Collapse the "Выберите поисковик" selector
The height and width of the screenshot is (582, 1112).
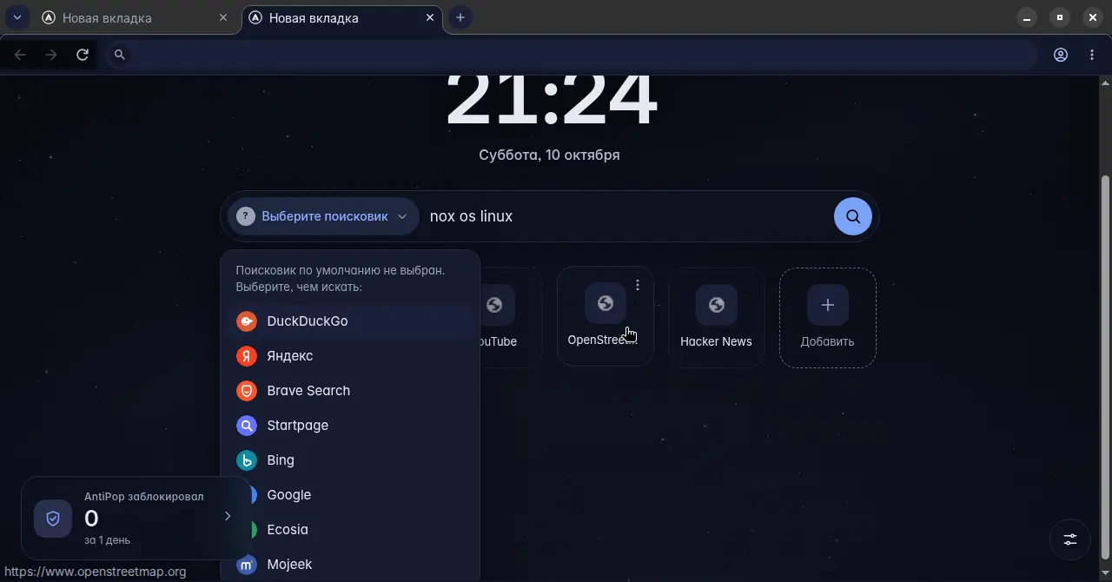click(322, 216)
